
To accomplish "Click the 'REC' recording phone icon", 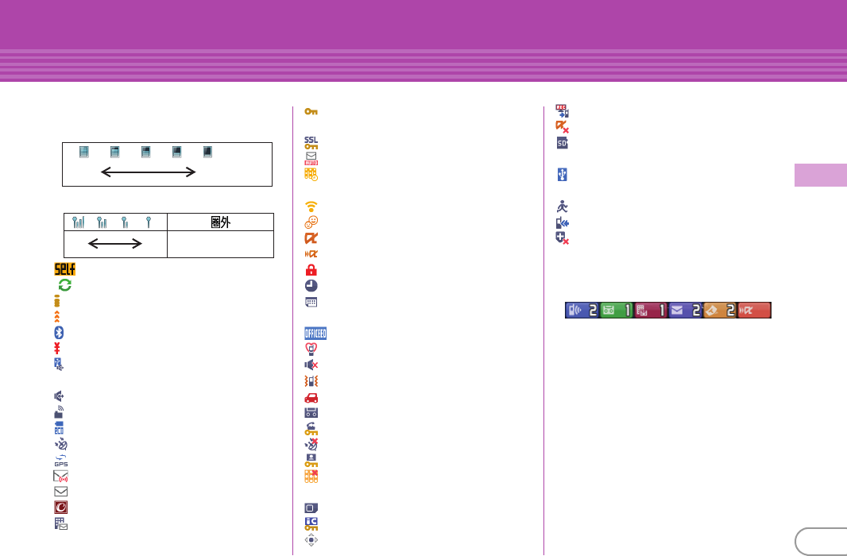I will click(x=563, y=111).
